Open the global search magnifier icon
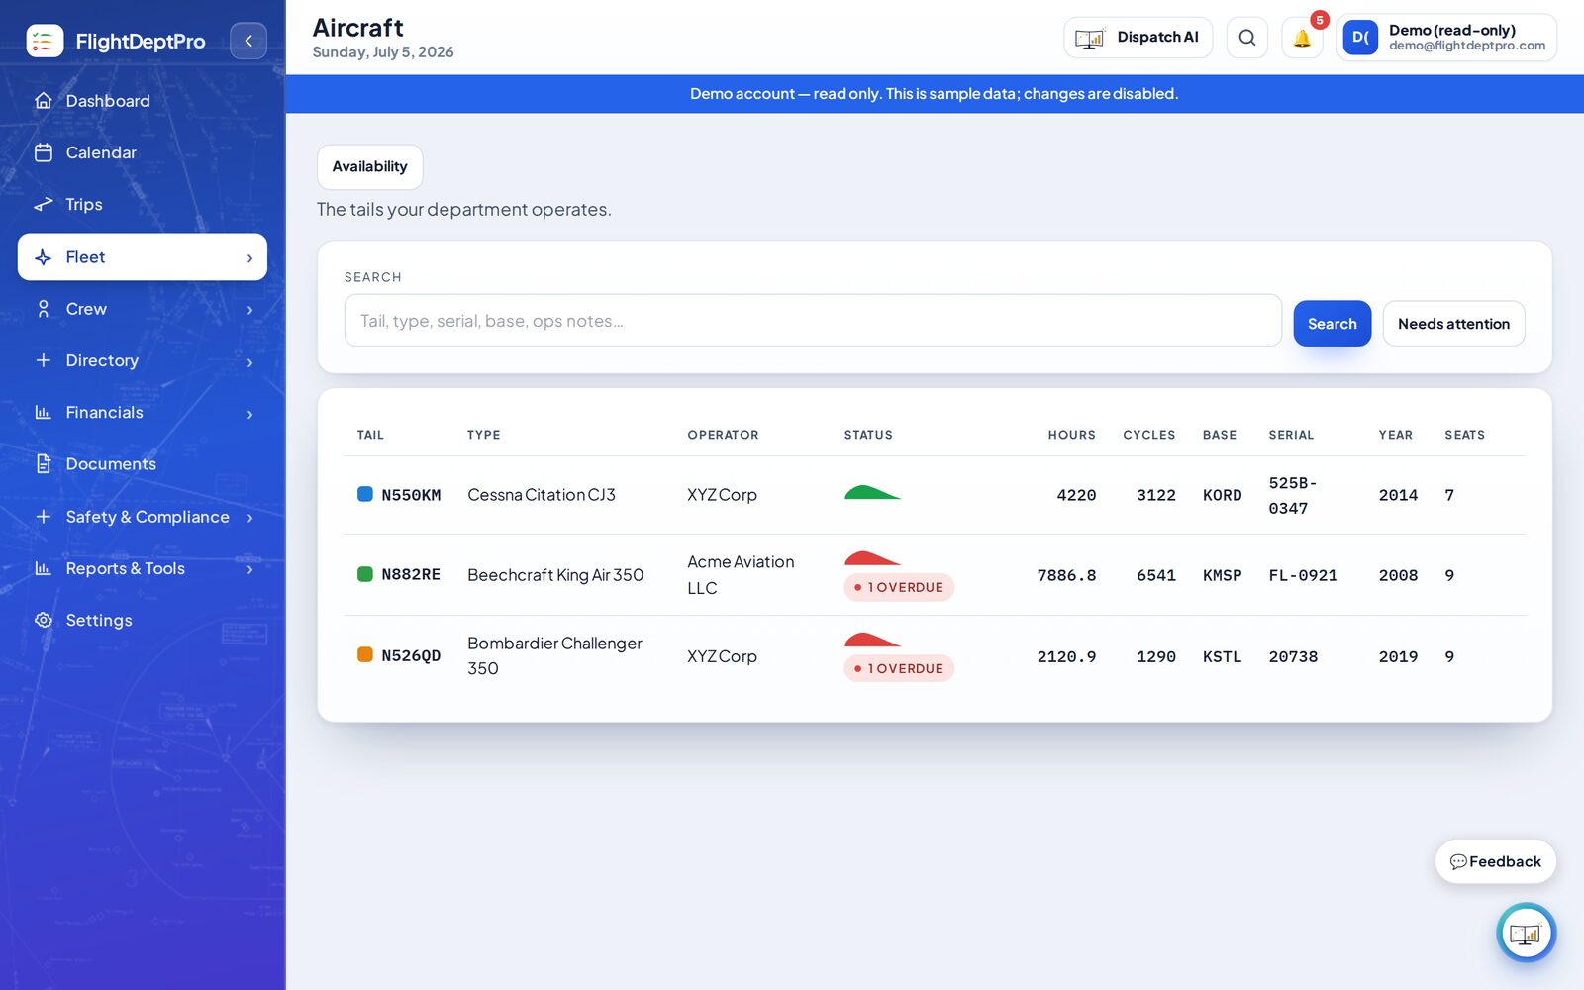The width and height of the screenshot is (1584, 990). point(1247,38)
